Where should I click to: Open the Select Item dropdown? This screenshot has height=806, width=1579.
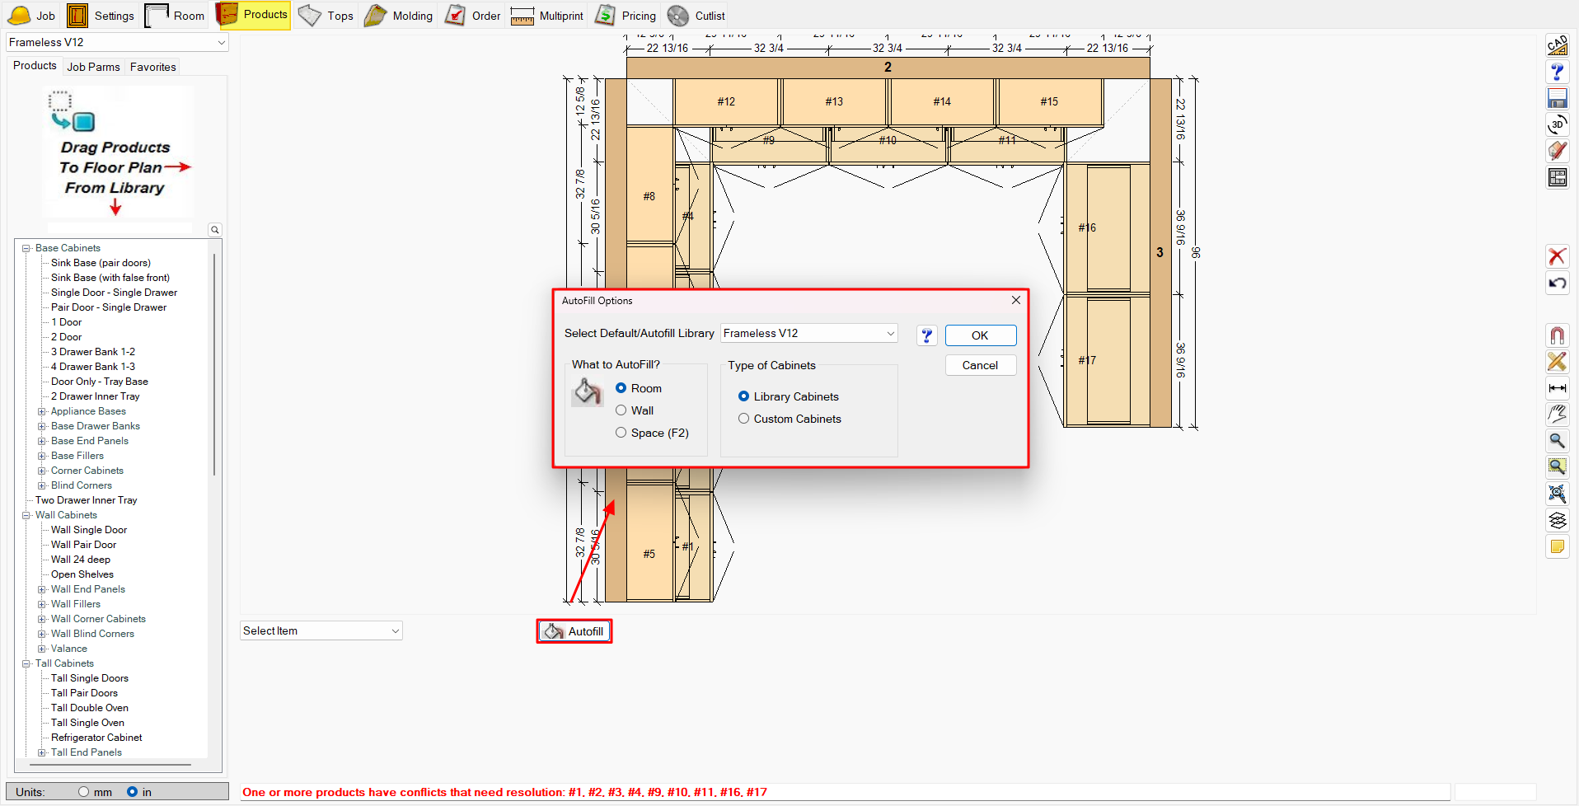tap(321, 631)
